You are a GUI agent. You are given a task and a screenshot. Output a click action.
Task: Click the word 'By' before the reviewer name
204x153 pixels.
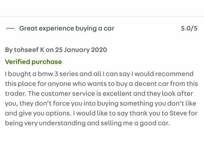point(9,50)
